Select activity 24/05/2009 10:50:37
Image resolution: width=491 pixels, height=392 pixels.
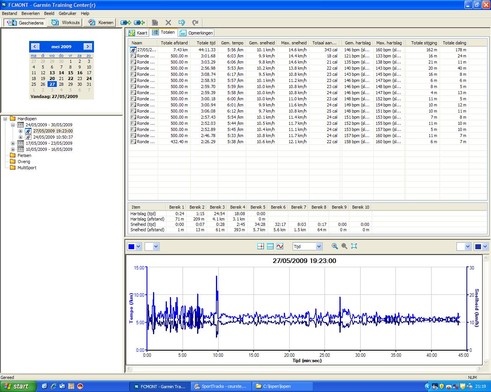tap(53, 137)
